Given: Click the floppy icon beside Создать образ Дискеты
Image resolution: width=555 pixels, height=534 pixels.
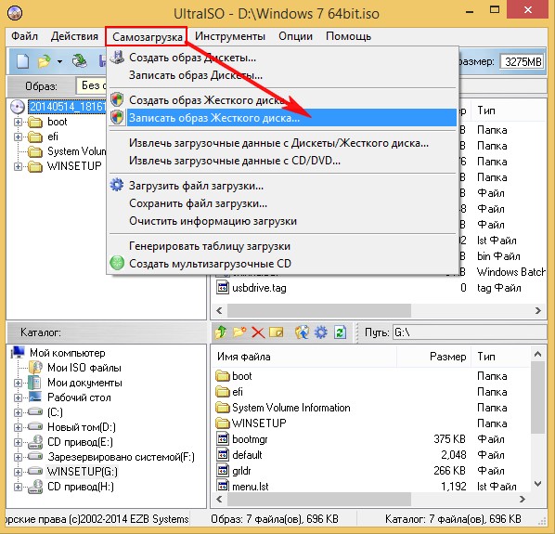Looking at the screenshot, I should 117,57.
